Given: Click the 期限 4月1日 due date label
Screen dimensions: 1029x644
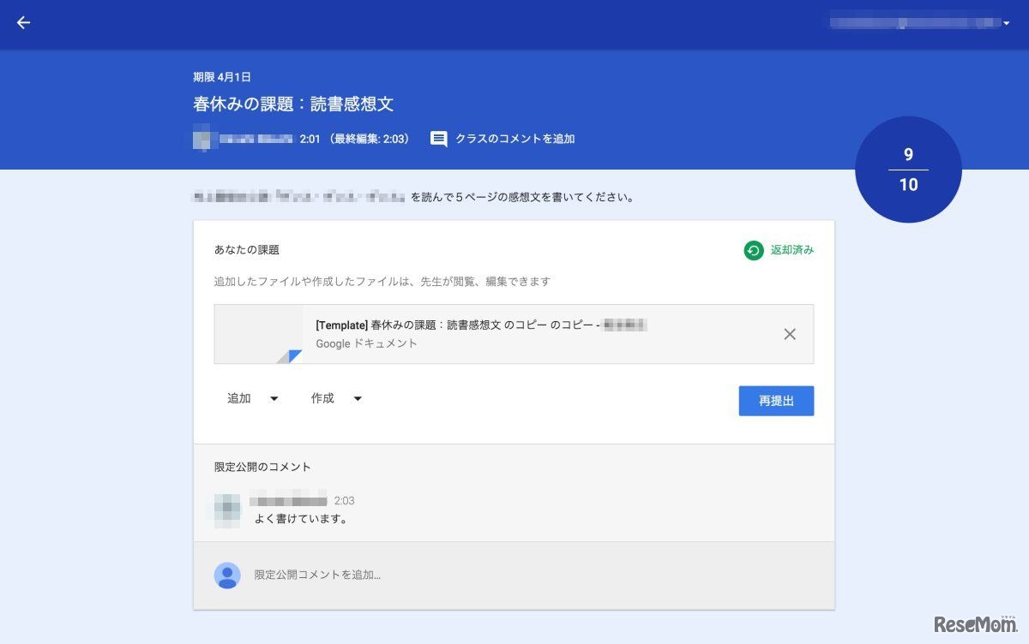Looking at the screenshot, I should (220, 76).
